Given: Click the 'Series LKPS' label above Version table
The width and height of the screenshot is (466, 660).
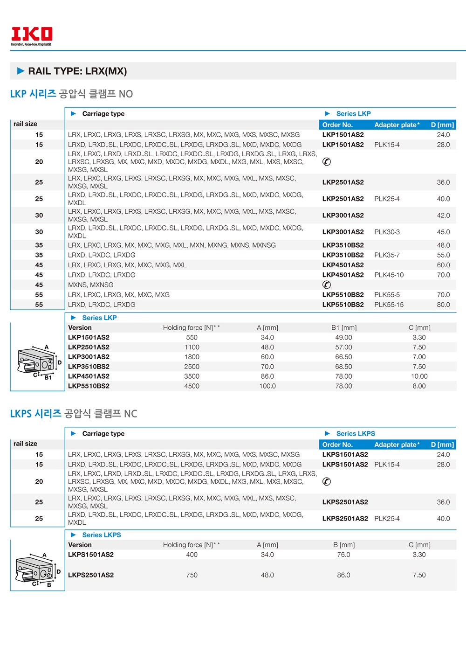Looking at the screenshot, I should click(102, 535).
